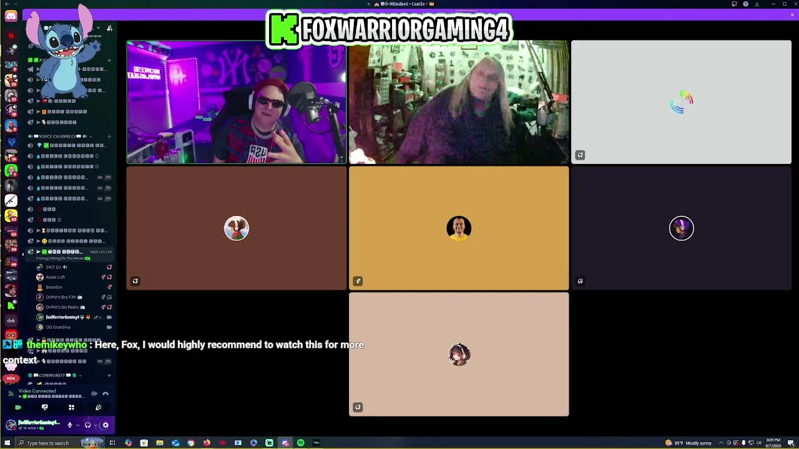The image size is (799, 449).
Task: Add channel to COMMUNITY category
Action: point(109,375)
